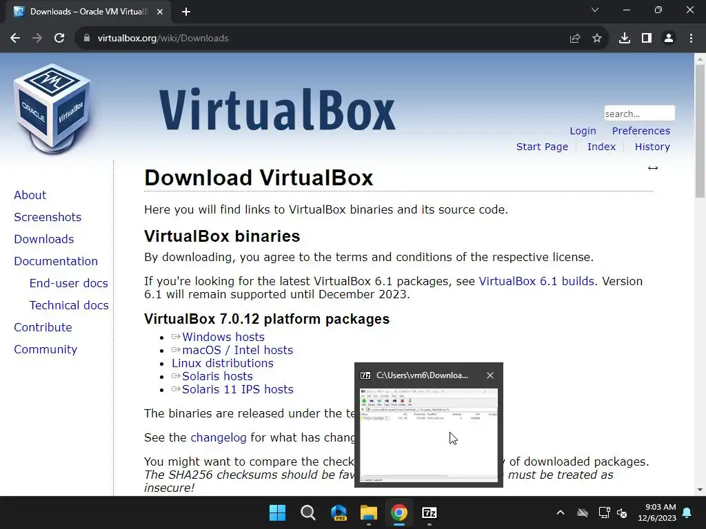Launch Edge PRE from the taskbar
This screenshot has width=706, height=529.
pos(339,512)
